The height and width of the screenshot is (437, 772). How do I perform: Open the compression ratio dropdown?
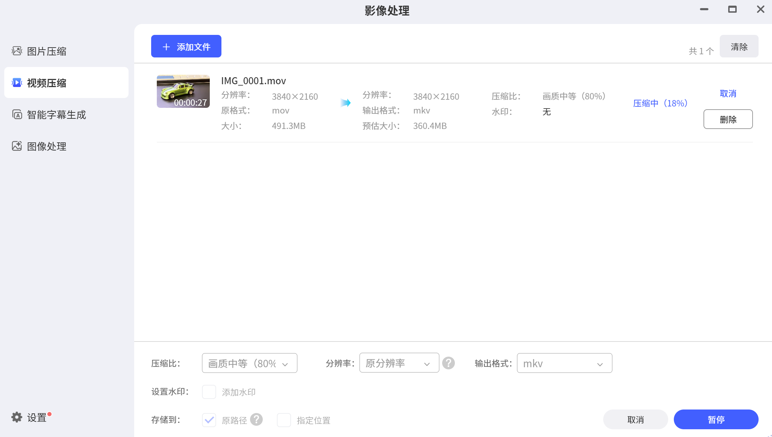tap(249, 363)
